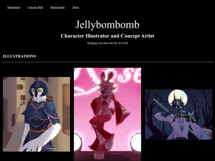
Task: Click the owl knight's white wing feathers
Action: pyautogui.click(x=42, y=137)
